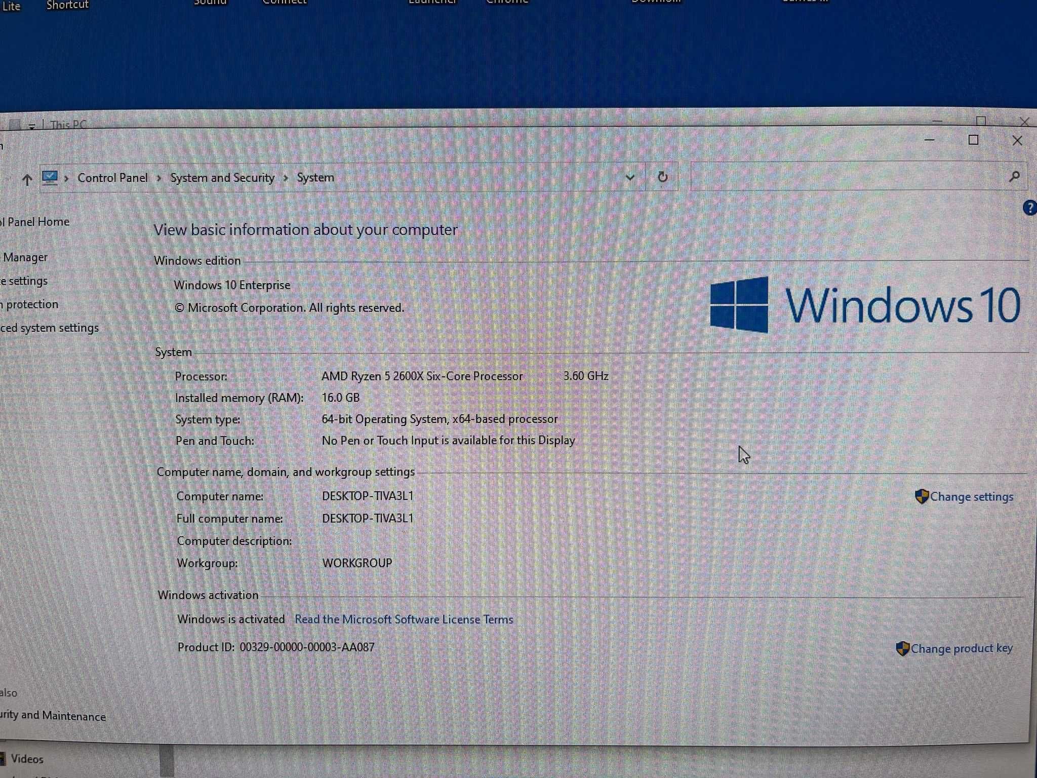Expand the chevron after System and Security

[x=286, y=178]
